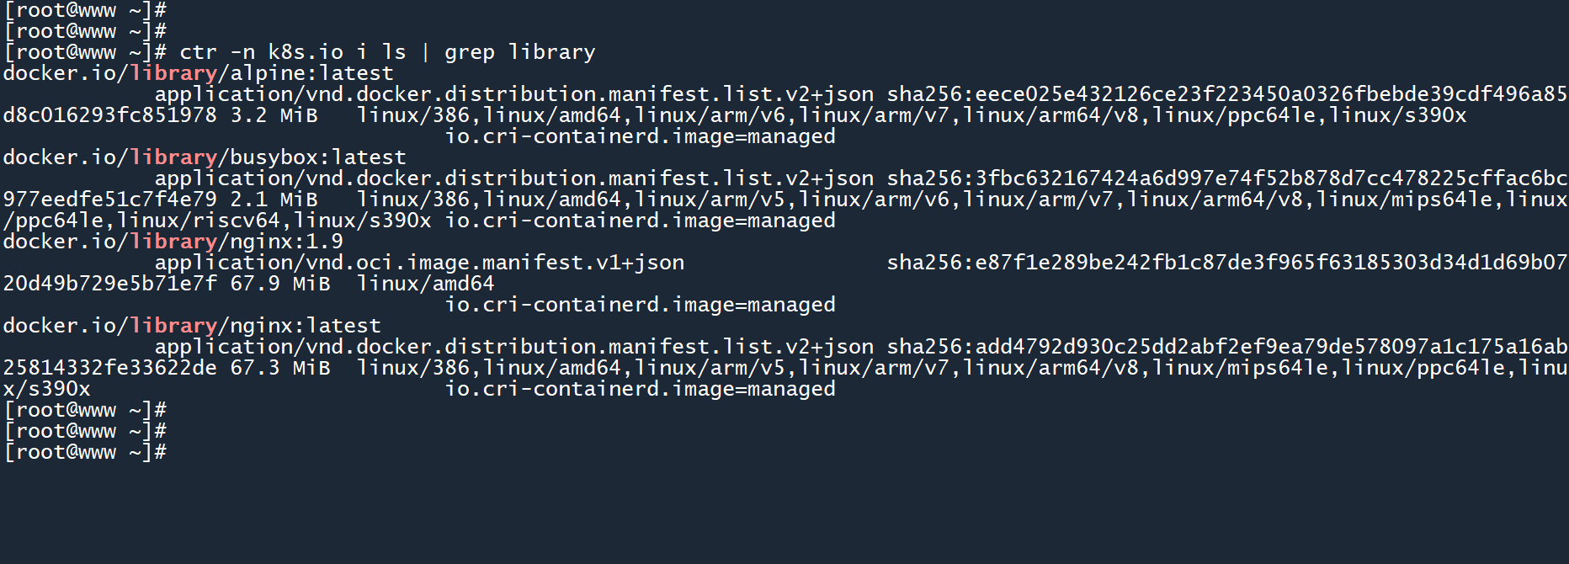Click the docker.io/library/busybox:latest image name

pos(205,157)
